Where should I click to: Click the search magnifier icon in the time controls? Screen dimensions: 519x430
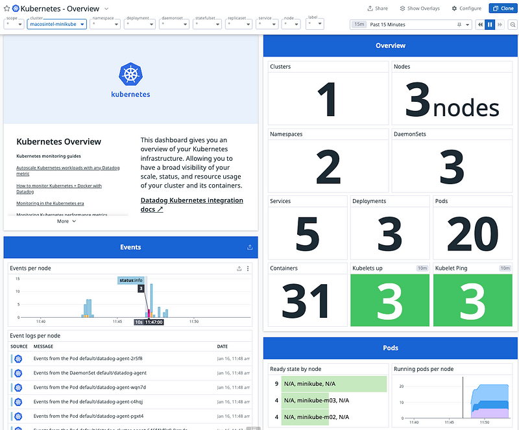tap(513, 25)
